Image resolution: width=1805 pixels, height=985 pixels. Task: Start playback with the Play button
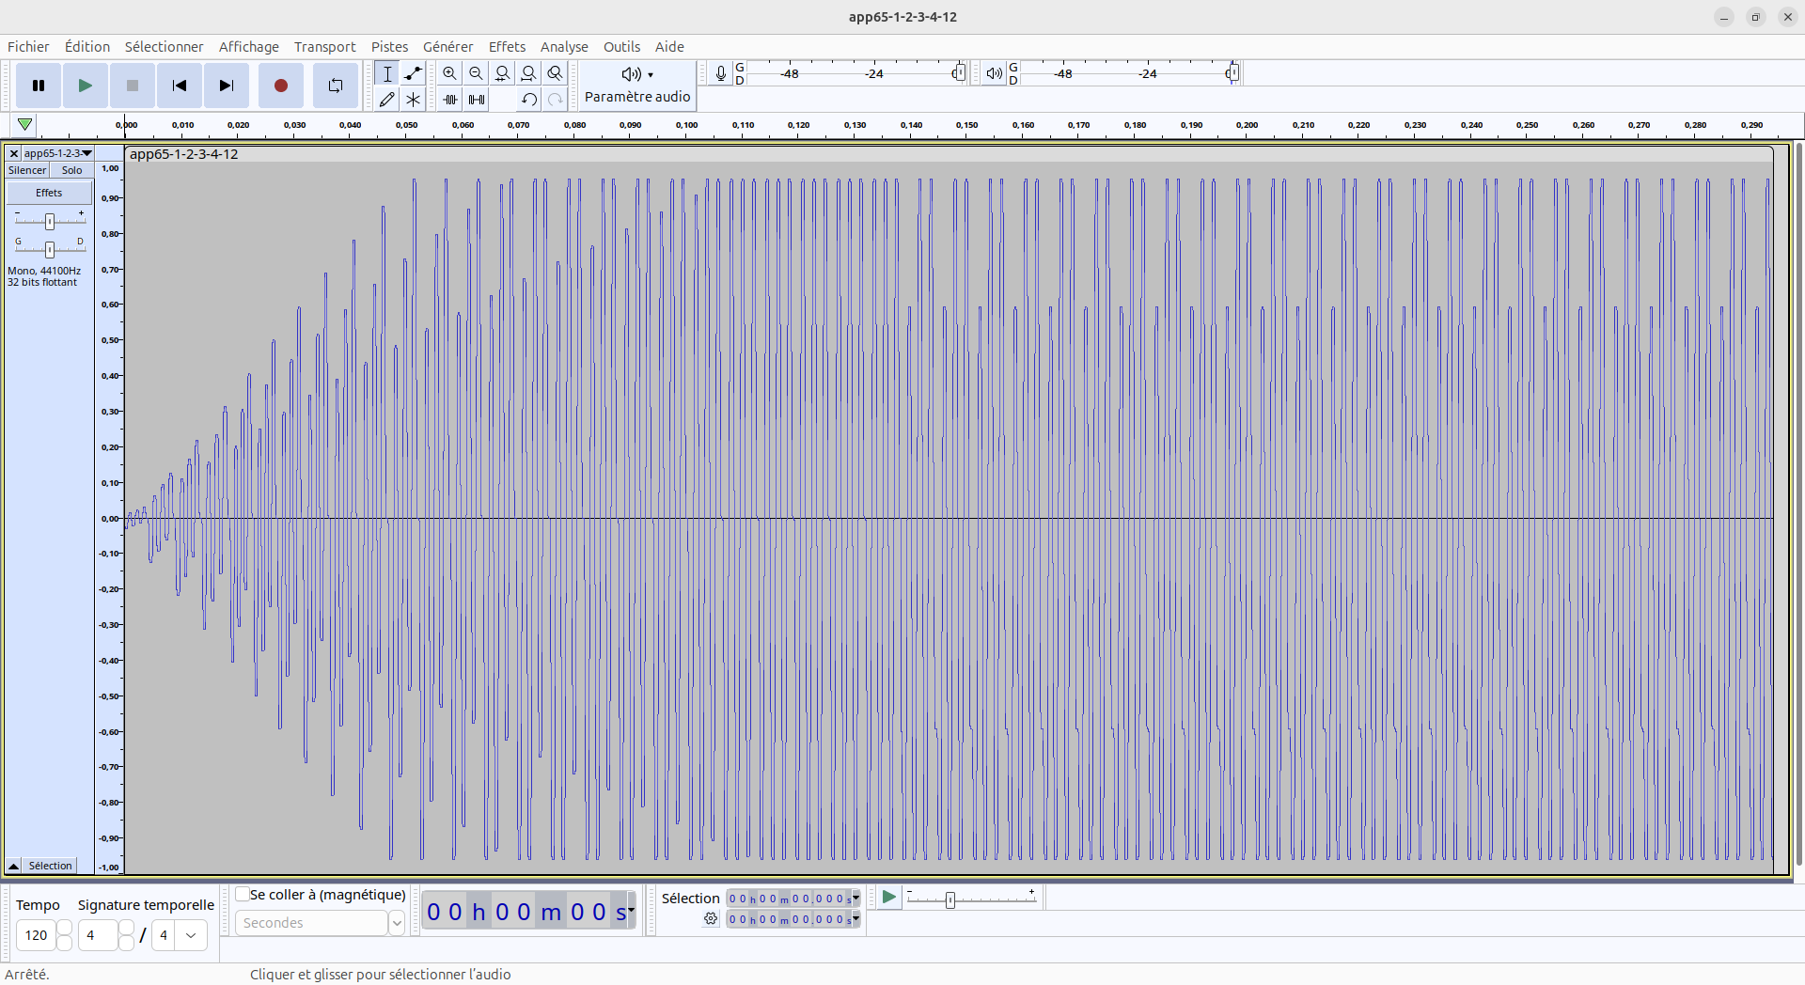click(x=85, y=86)
